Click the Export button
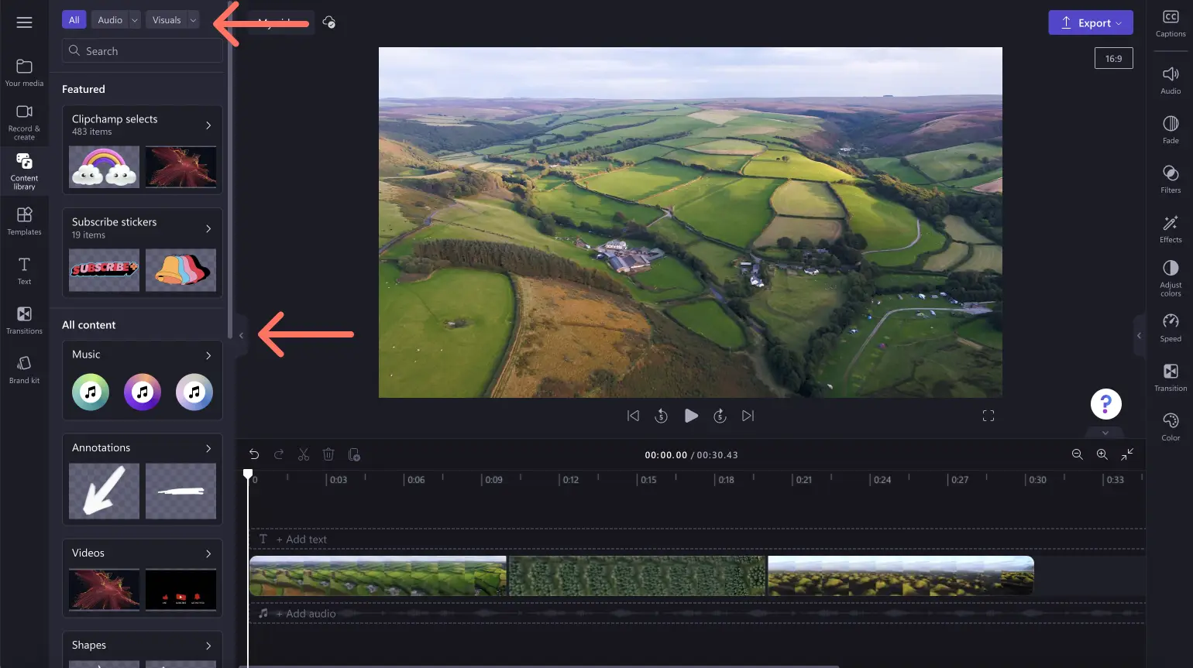Viewport: 1193px width, 668px height. (x=1090, y=22)
